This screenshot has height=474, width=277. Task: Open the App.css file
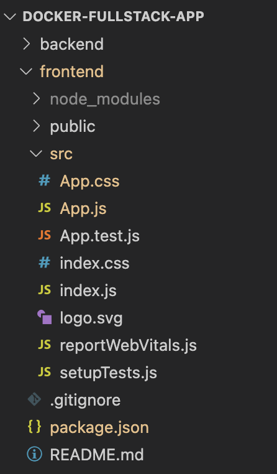89,182
